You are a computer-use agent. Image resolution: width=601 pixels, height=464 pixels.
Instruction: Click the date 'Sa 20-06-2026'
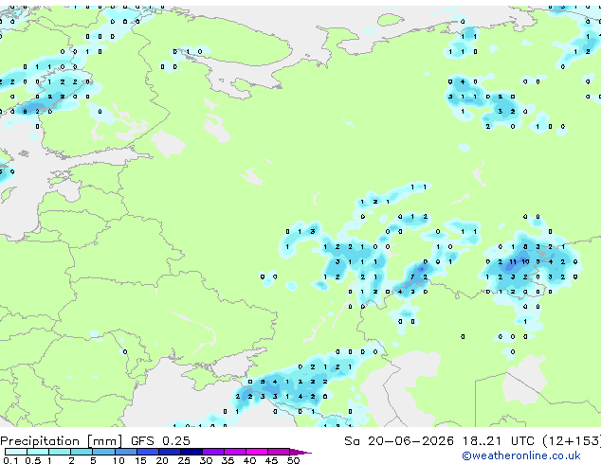pos(399,441)
